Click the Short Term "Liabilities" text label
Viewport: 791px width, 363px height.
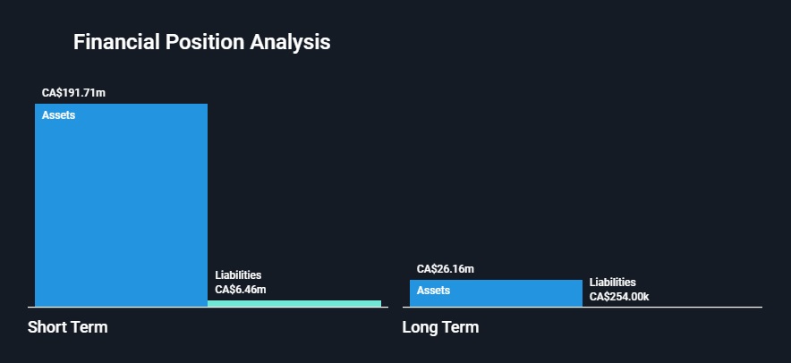point(238,275)
